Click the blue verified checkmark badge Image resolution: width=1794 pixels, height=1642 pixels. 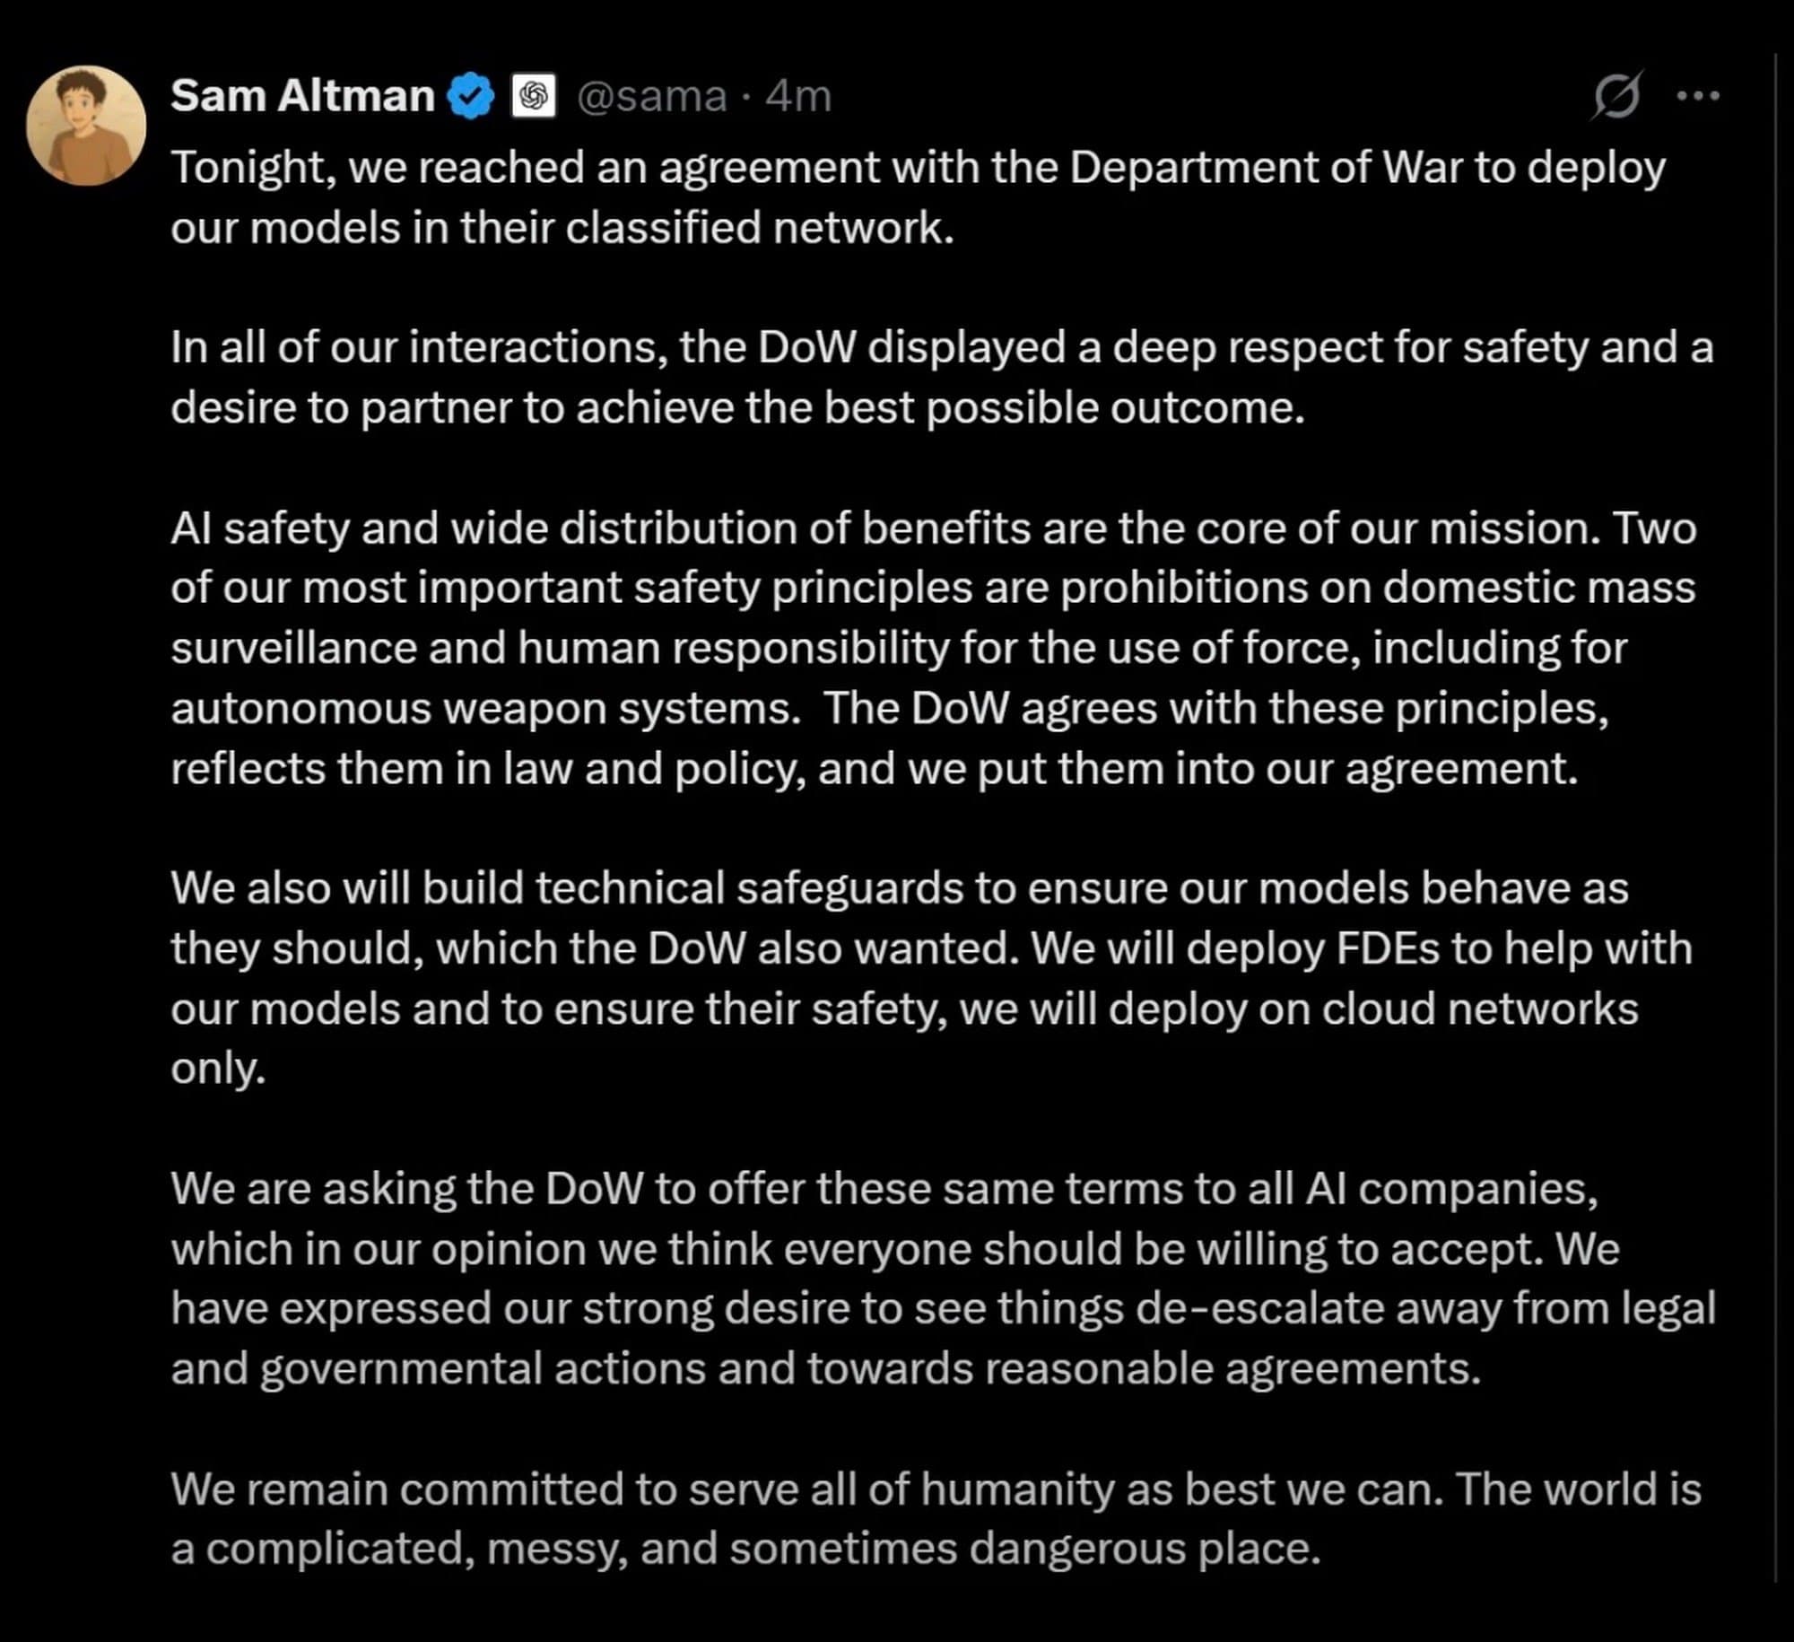[x=471, y=96]
